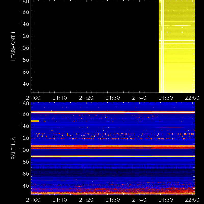Click the 160 tick label on Palehua axis
Screen dimensions: 204x204
(x=24, y=114)
